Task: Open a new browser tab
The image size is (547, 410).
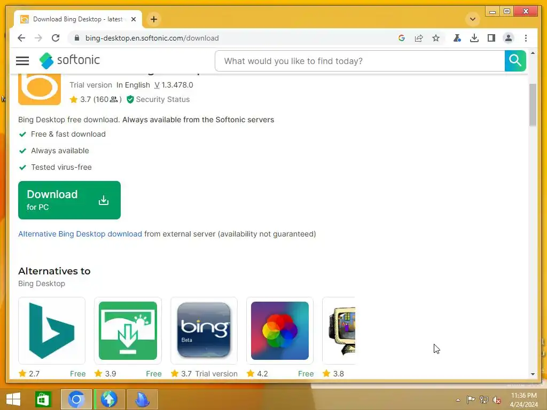Action: point(154,19)
